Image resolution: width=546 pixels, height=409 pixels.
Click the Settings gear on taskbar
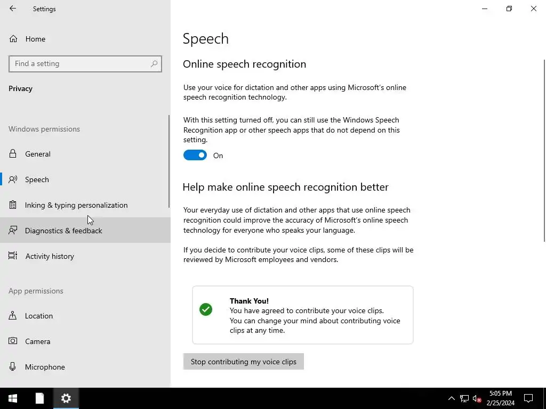click(66, 398)
